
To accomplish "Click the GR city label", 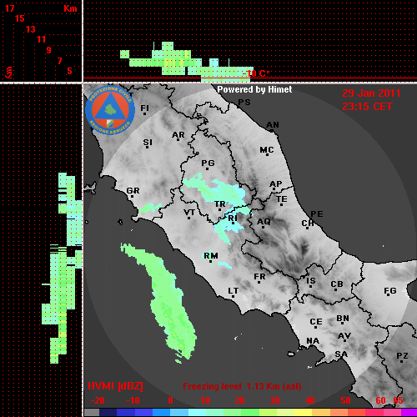I will pyautogui.click(x=133, y=191).
